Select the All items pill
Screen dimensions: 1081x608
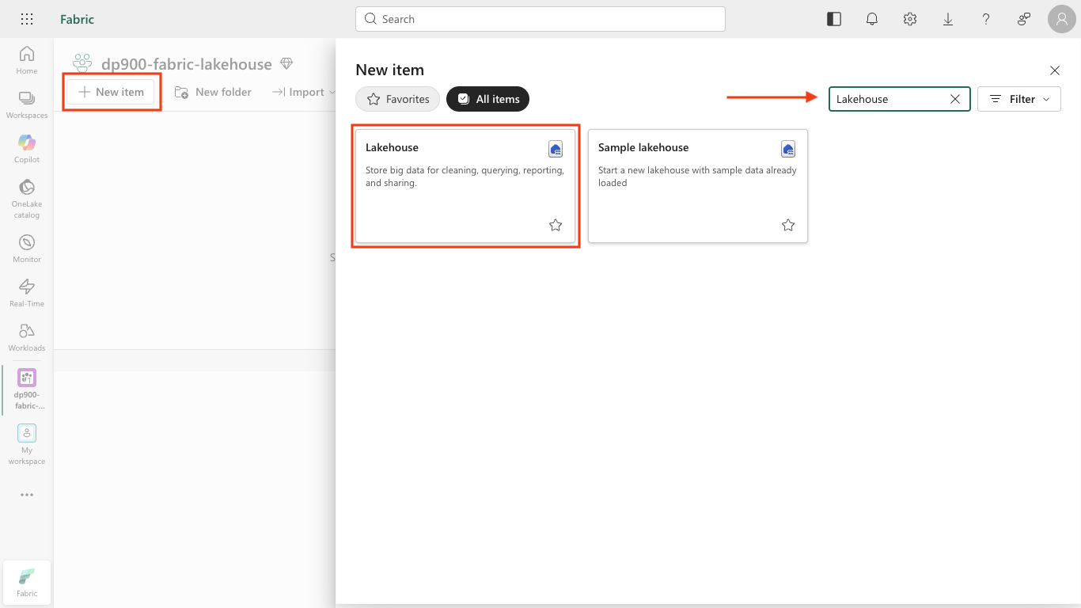click(x=487, y=99)
